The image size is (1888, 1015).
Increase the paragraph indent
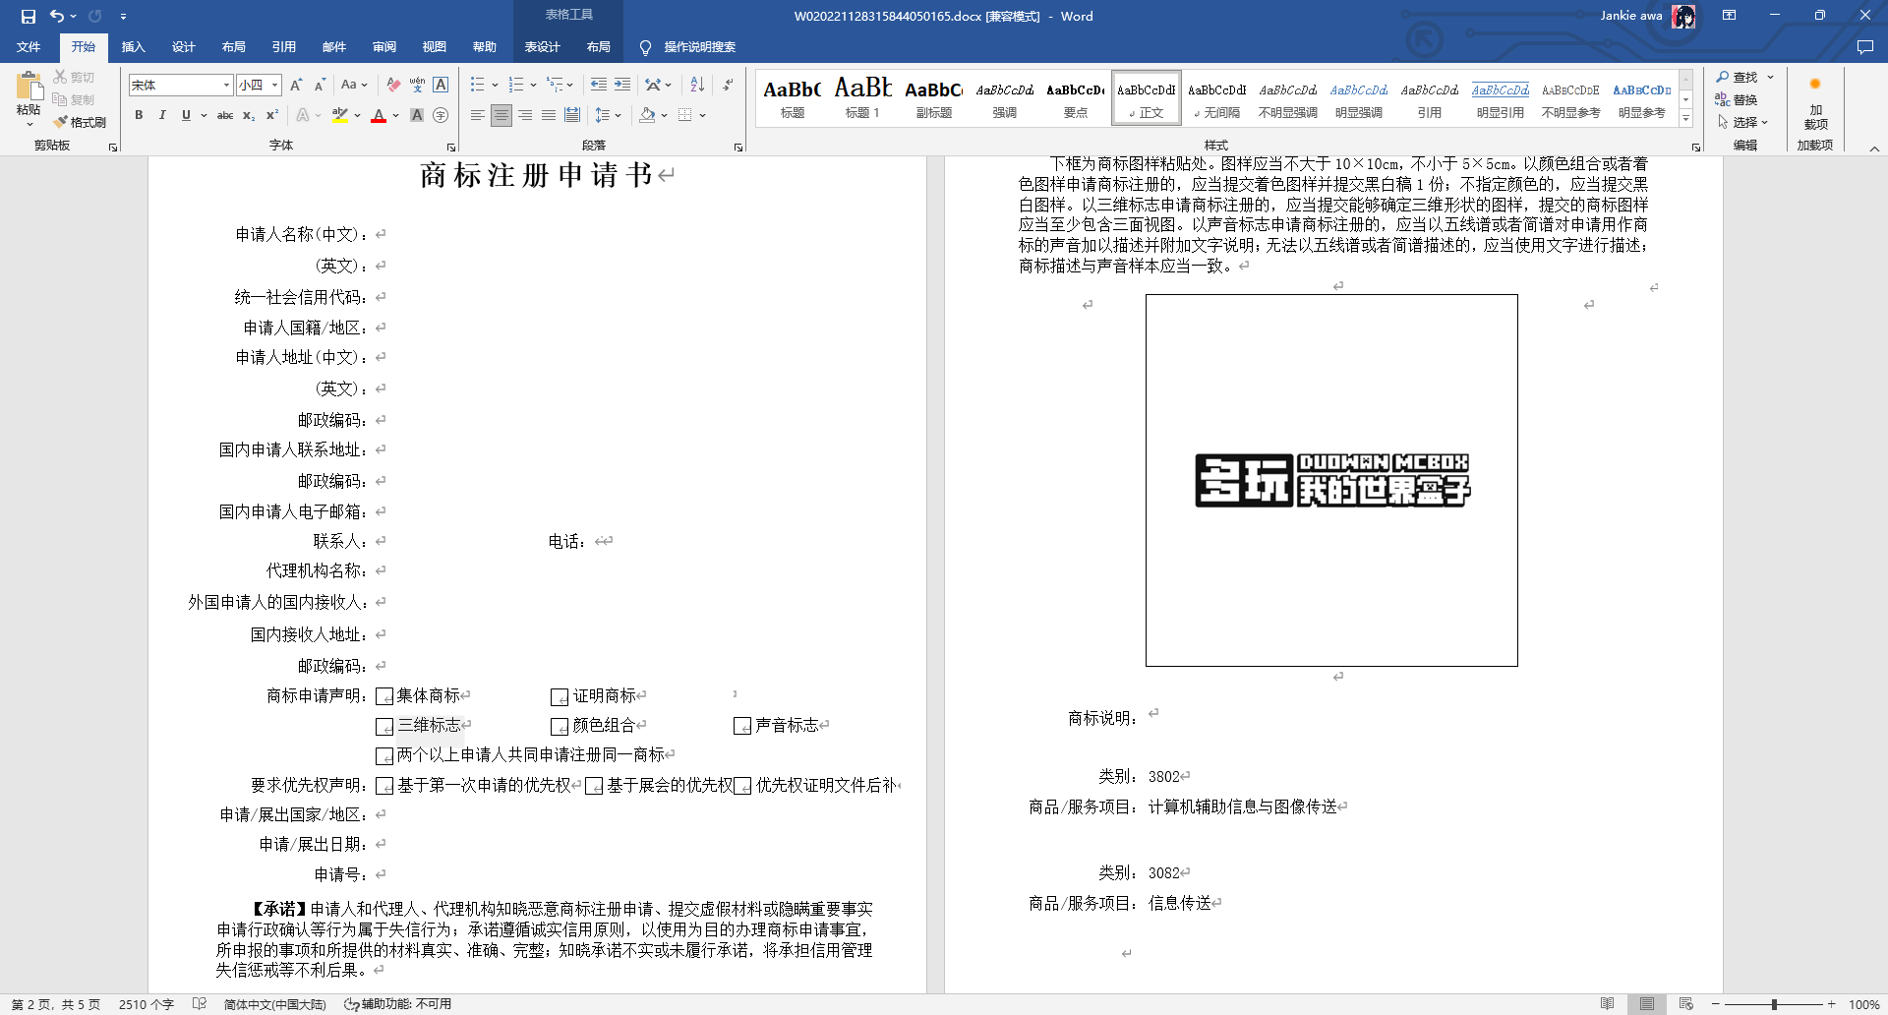622,85
